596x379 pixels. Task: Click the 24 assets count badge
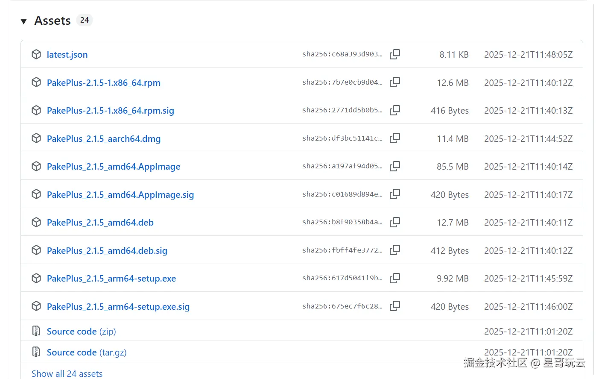click(85, 20)
